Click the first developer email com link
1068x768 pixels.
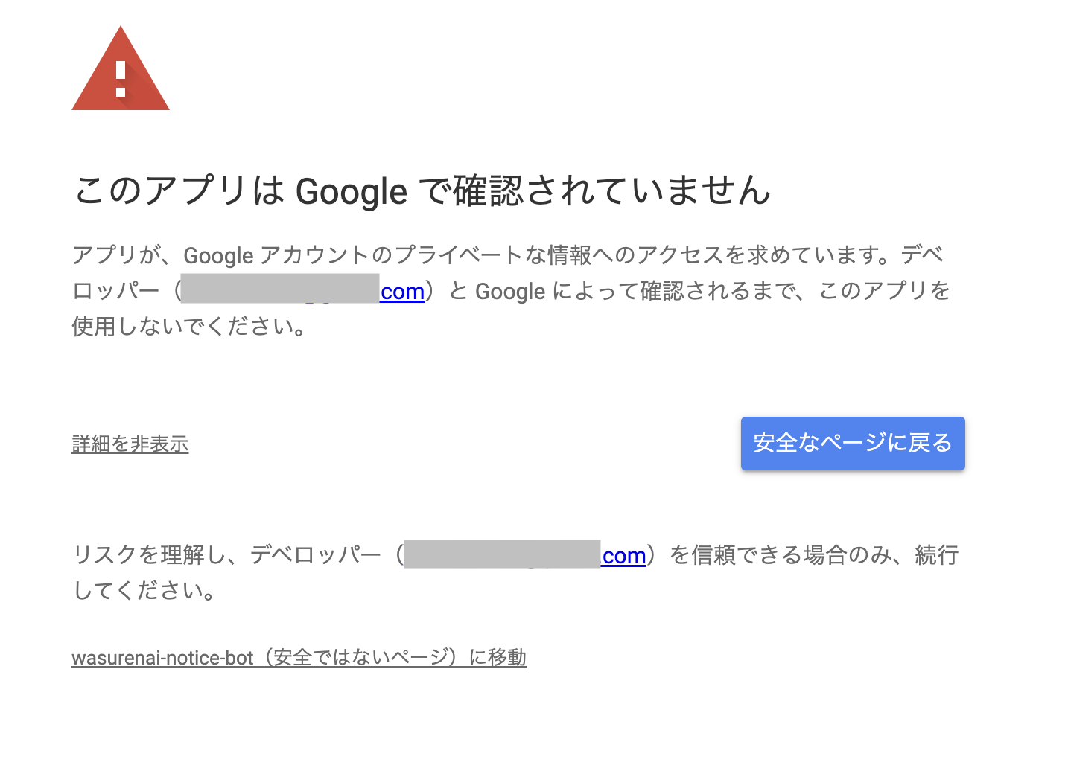click(x=401, y=291)
